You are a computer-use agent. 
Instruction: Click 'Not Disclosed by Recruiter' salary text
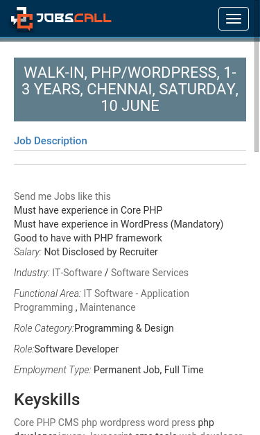coord(101,252)
